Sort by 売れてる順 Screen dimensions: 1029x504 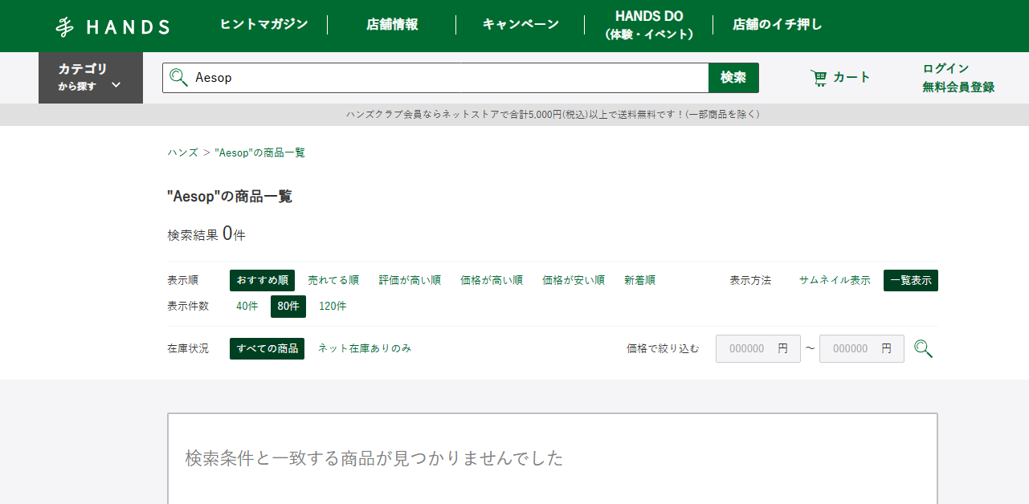coord(333,280)
